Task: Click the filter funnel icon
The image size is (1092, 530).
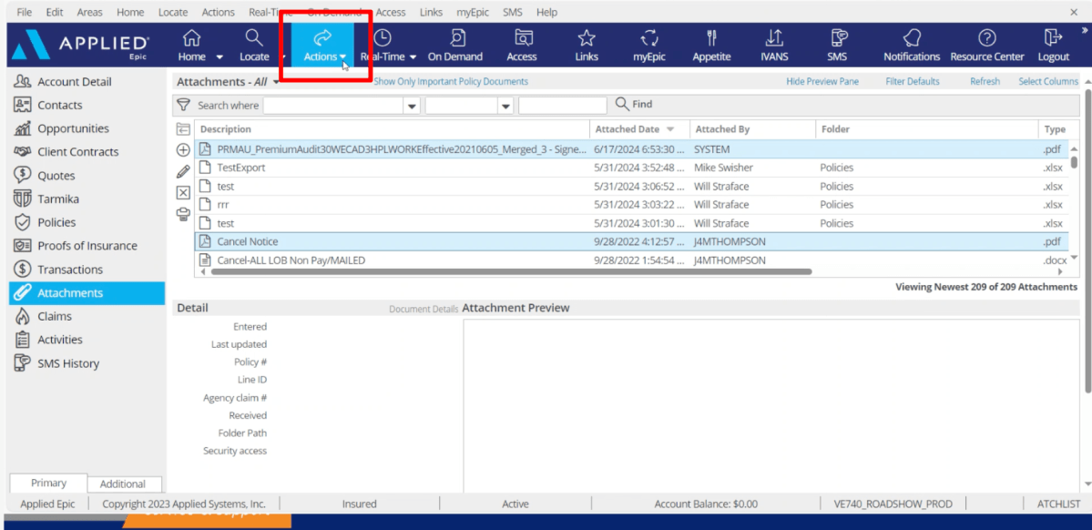Action: click(183, 105)
